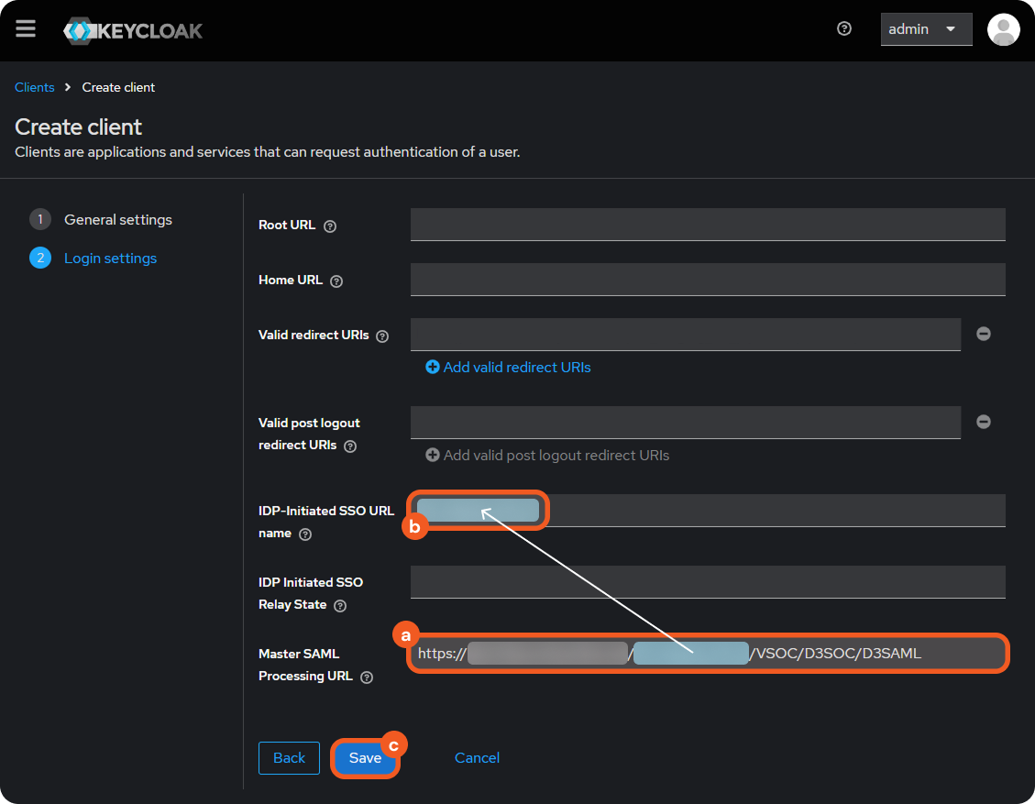Show help tooltip for Root URL
The height and width of the screenshot is (804, 1035).
(x=330, y=226)
